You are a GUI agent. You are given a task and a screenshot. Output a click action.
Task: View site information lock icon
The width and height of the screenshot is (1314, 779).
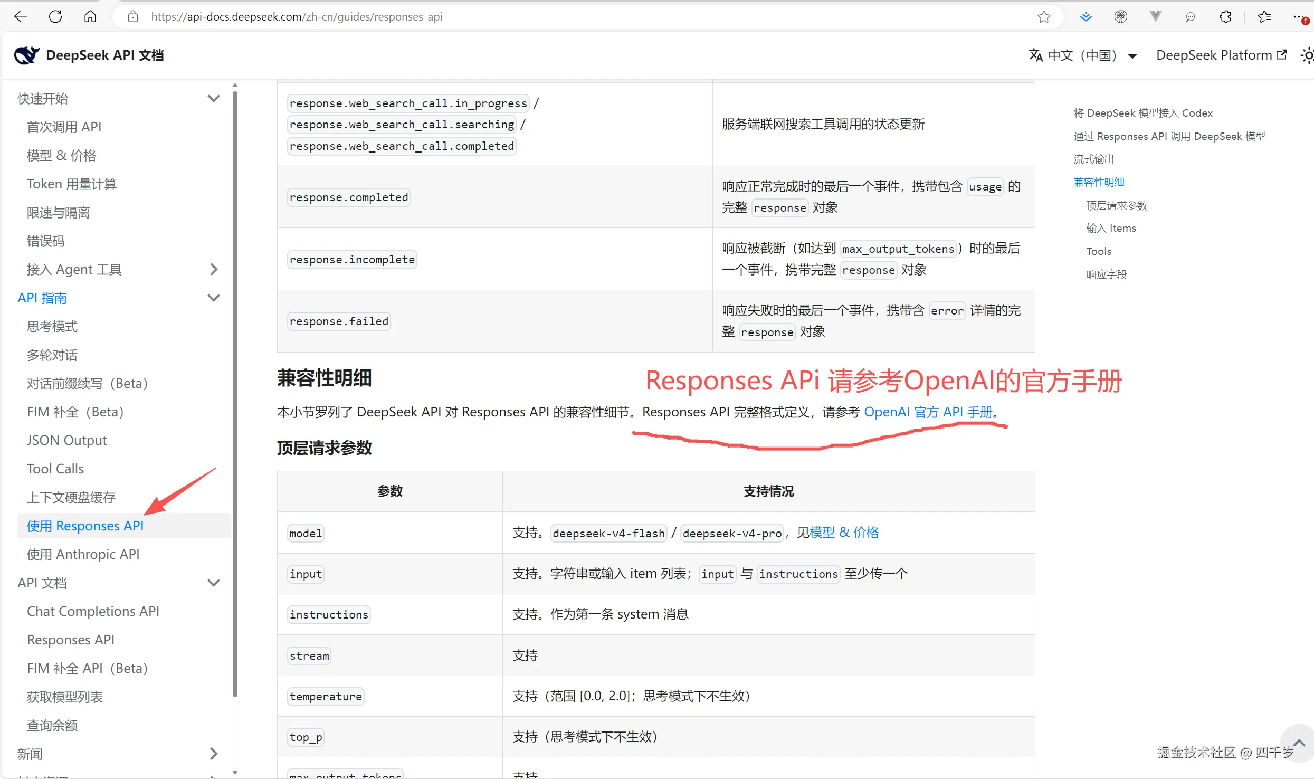tap(133, 16)
